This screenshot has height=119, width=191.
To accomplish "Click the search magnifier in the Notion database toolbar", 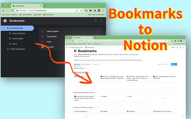I will 166,64.
